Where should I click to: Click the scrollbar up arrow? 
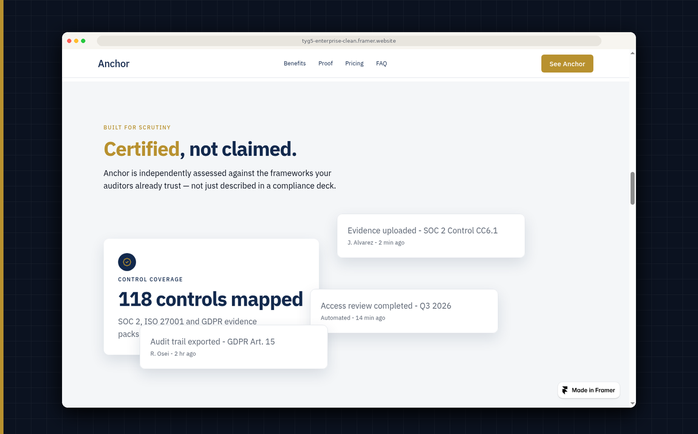point(632,53)
